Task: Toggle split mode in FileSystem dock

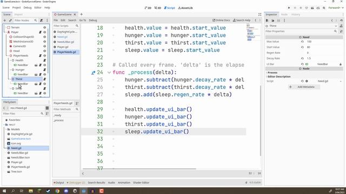Action: click(x=47, y=108)
